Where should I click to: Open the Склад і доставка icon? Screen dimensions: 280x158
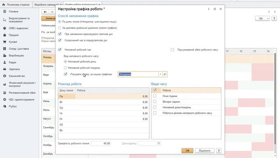pos(5,49)
